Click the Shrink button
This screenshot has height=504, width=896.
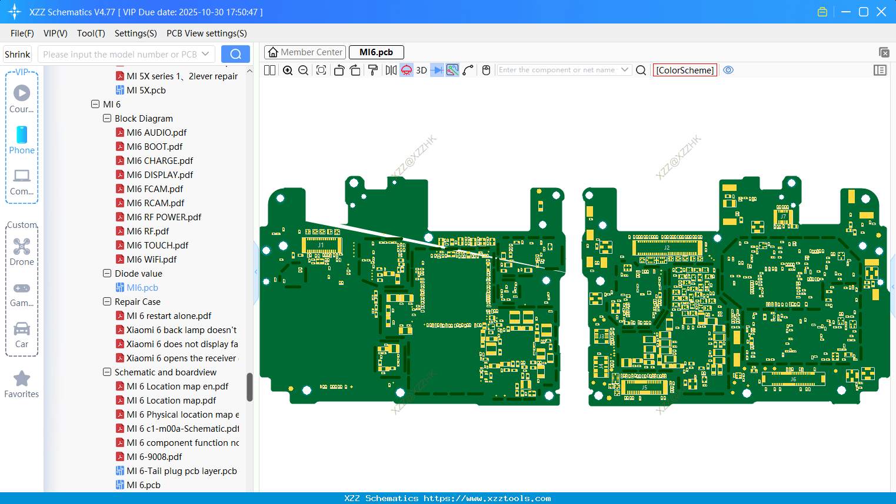coord(18,55)
